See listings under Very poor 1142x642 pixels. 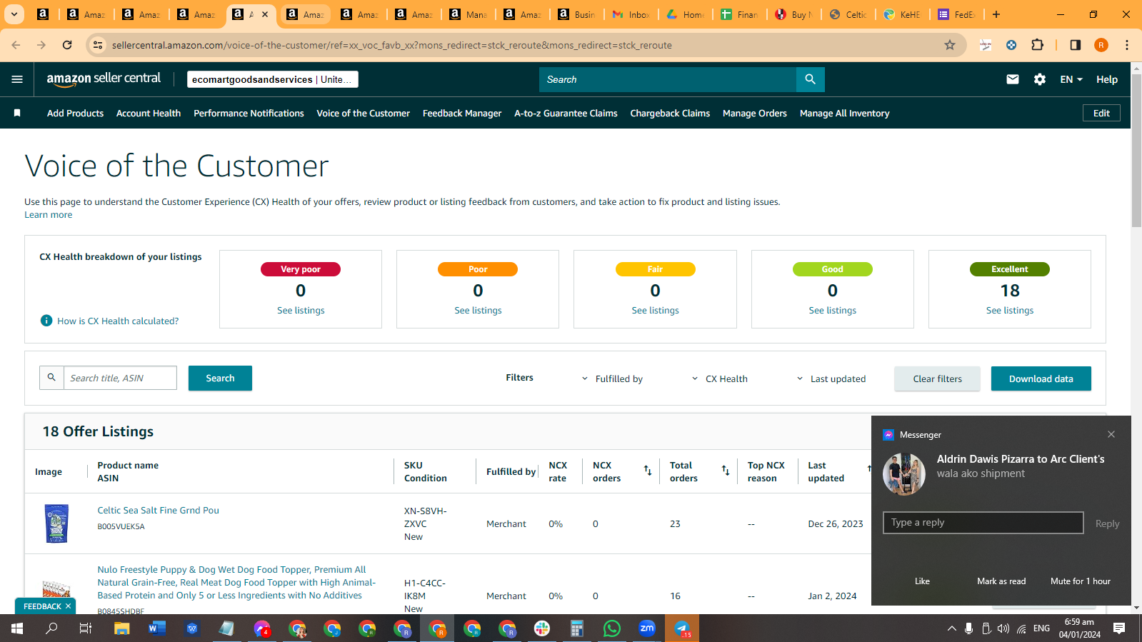click(x=301, y=310)
